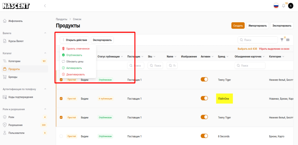This screenshot has width=298, height=145.
Task: Collapse the Роли и разрешения section
Action: click(45, 109)
